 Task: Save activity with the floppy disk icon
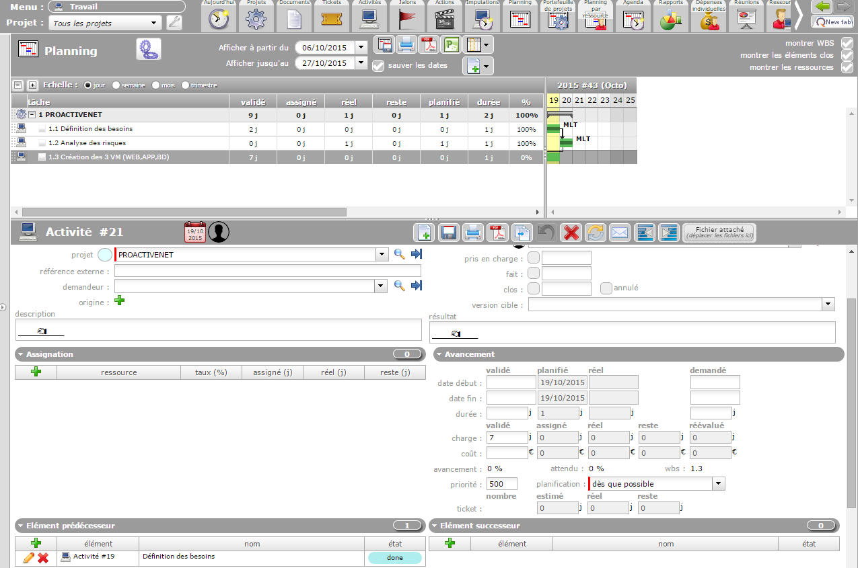click(x=448, y=233)
